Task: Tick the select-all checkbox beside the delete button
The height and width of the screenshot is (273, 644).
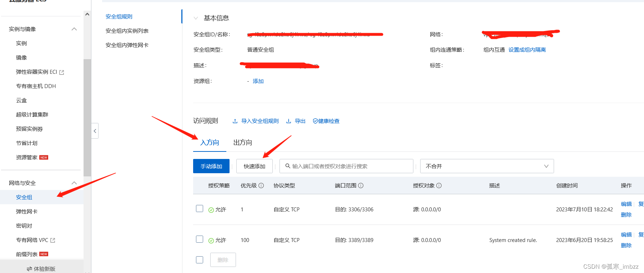Action: click(200, 260)
